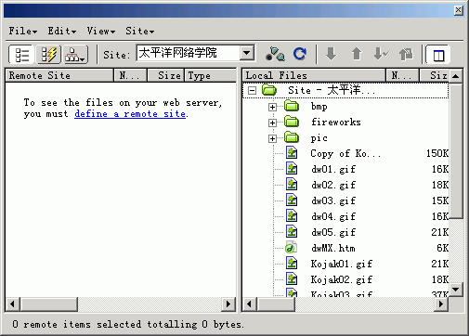Select the pic folder icon

point(292,137)
